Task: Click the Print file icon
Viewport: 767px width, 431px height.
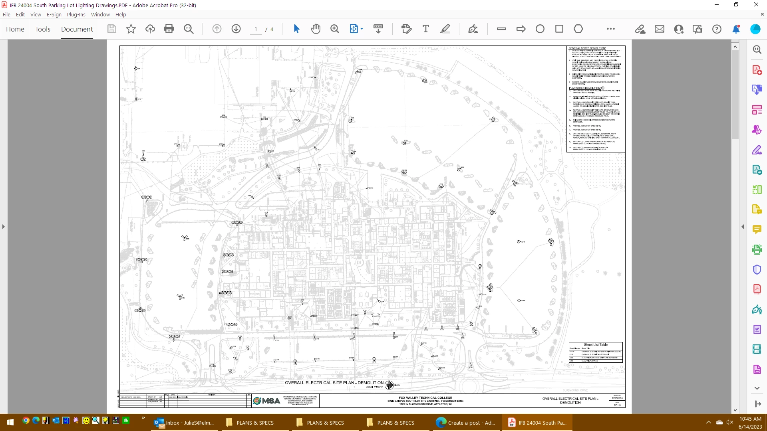Action: point(169,29)
